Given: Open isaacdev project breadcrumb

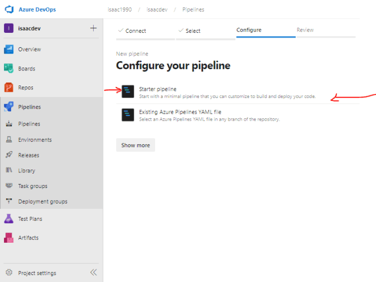Looking at the screenshot, I should tap(157, 10).
